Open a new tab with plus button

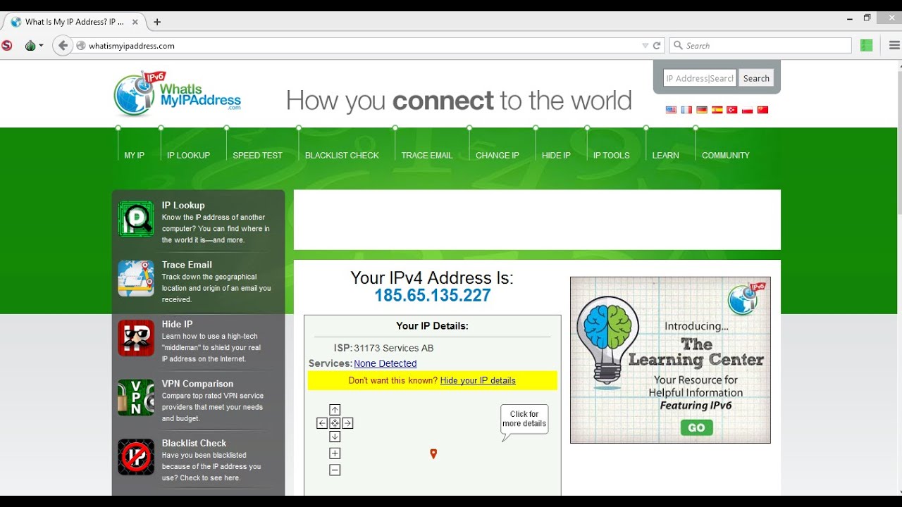157,22
